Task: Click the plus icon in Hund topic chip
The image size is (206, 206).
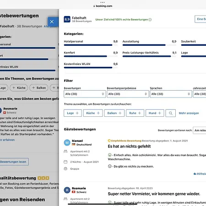Action: (160, 113)
